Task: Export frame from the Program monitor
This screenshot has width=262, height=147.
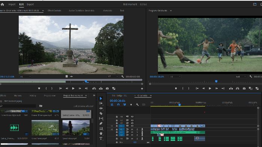Action: point(244,88)
